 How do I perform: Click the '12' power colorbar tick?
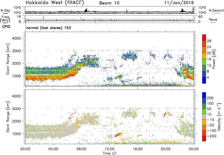click(x=209, y=65)
